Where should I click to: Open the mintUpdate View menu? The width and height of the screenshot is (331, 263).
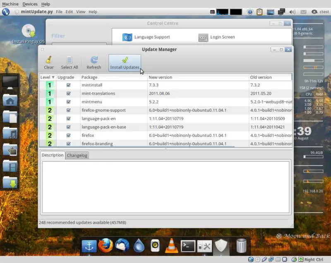pos(81,12)
